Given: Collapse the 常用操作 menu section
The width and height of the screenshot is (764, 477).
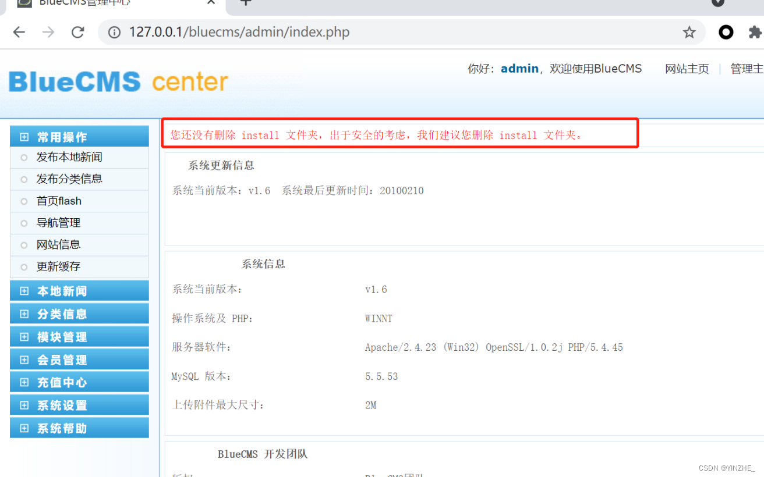Looking at the screenshot, I should [79, 137].
